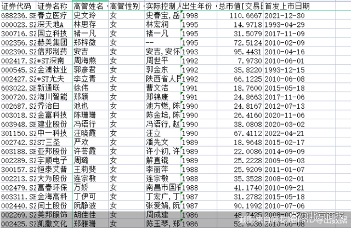Select the 证券代码 header cell
Viewport: 351px width, 228px height.
pyautogui.click(x=18, y=6)
